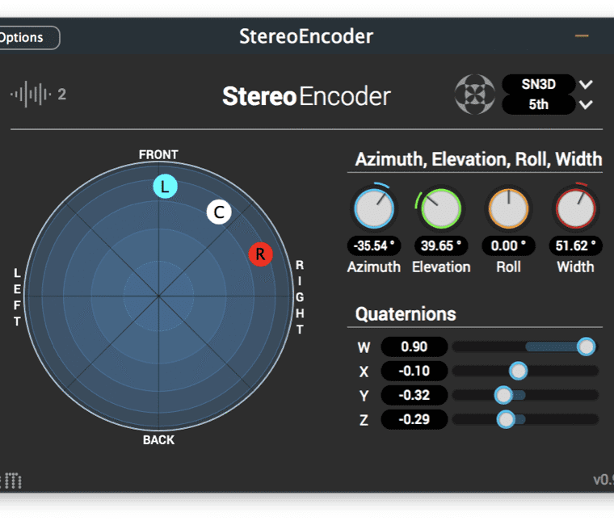Click the ambisonics sphere icon

click(x=474, y=95)
